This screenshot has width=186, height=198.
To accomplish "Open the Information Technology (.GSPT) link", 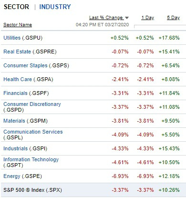I will tap(31, 162).
